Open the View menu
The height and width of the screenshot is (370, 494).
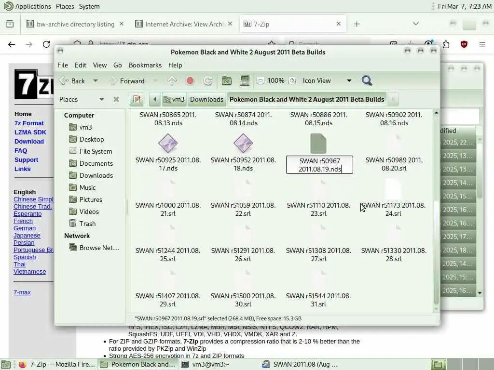click(100, 65)
